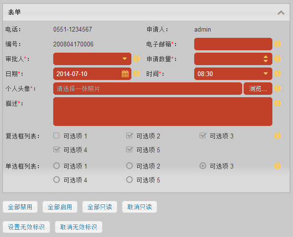Focus the 电子邮箱 input field
This screenshot has width=293, height=237.
coord(233,44)
